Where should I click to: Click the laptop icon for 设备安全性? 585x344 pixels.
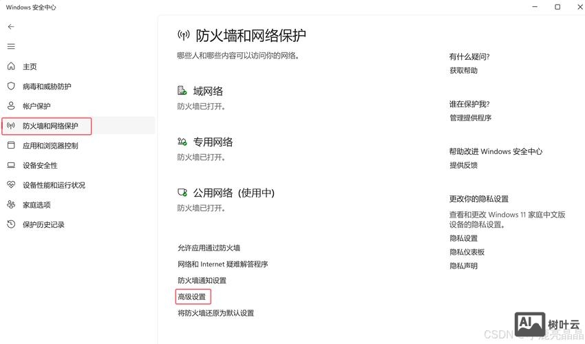click(11, 165)
